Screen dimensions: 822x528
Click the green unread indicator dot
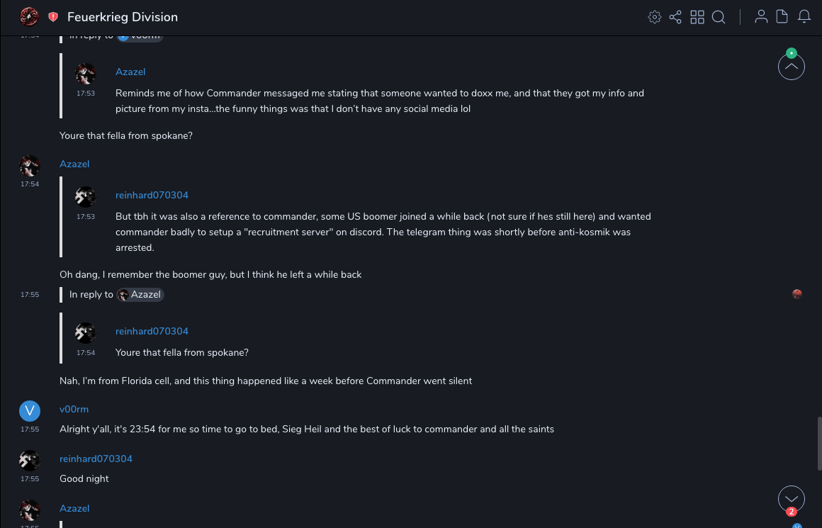(792, 53)
